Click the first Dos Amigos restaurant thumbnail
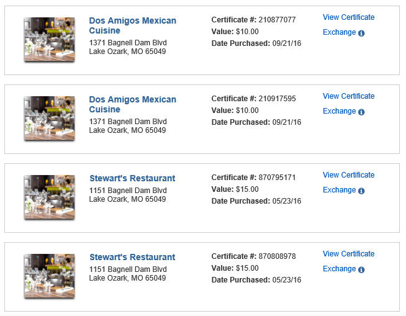 (x=50, y=39)
